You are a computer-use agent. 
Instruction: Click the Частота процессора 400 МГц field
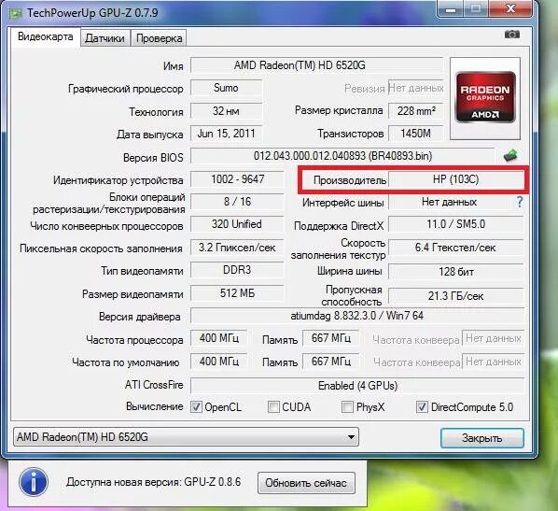click(219, 338)
